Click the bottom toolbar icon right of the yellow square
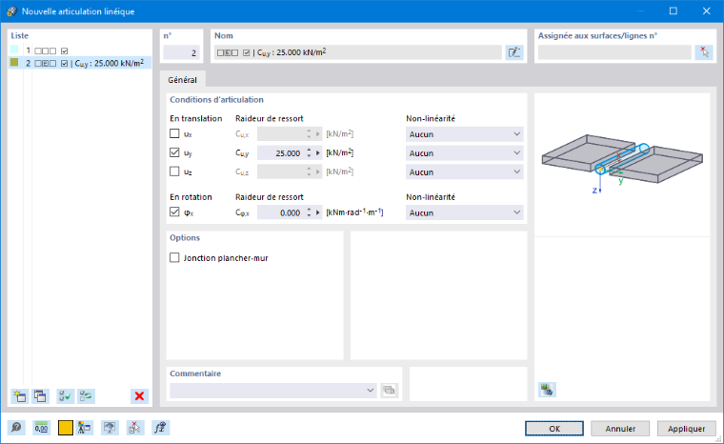The image size is (724, 444). [x=85, y=428]
